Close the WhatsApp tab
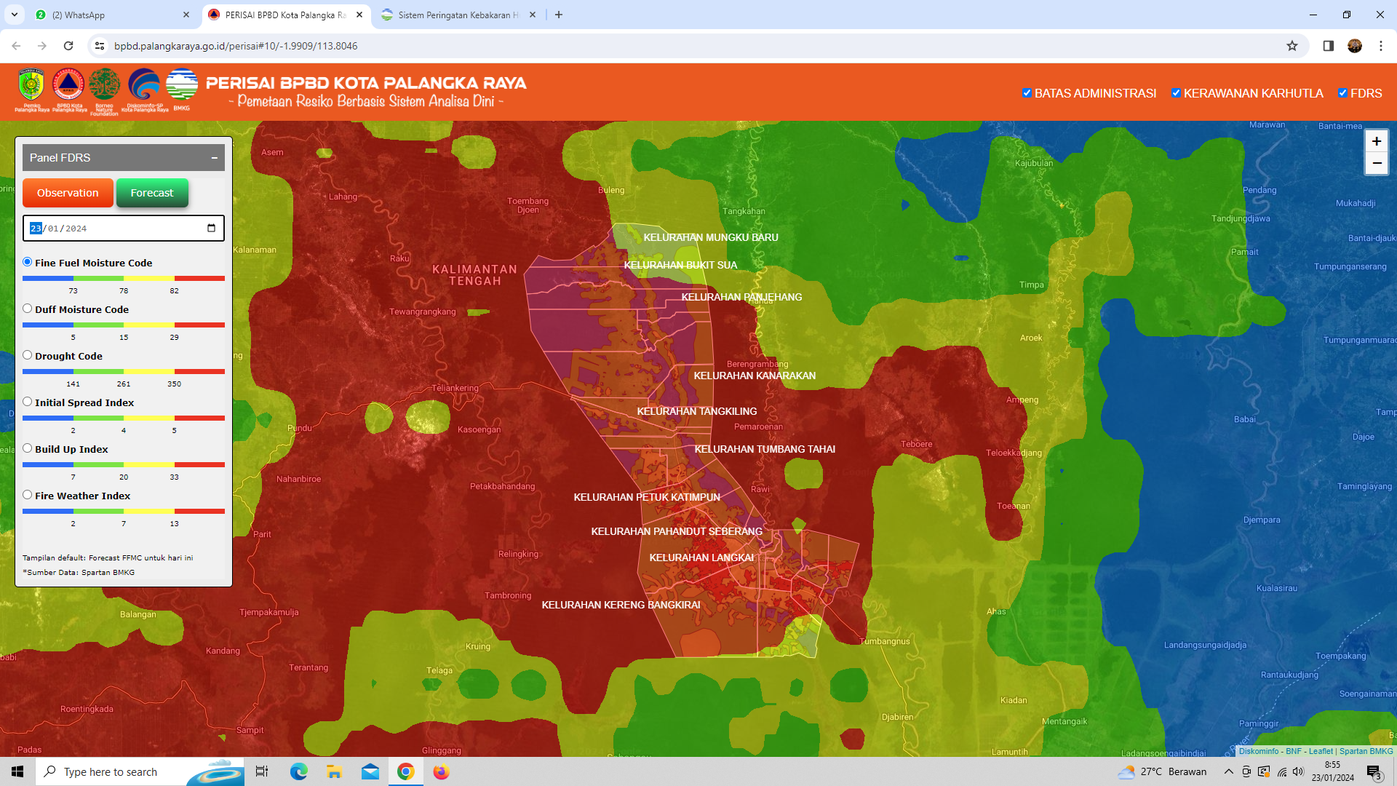 [x=186, y=15]
